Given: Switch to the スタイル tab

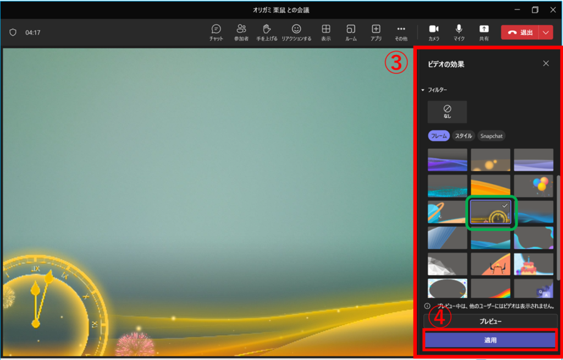Looking at the screenshot, I should click(x=463, y=135).
